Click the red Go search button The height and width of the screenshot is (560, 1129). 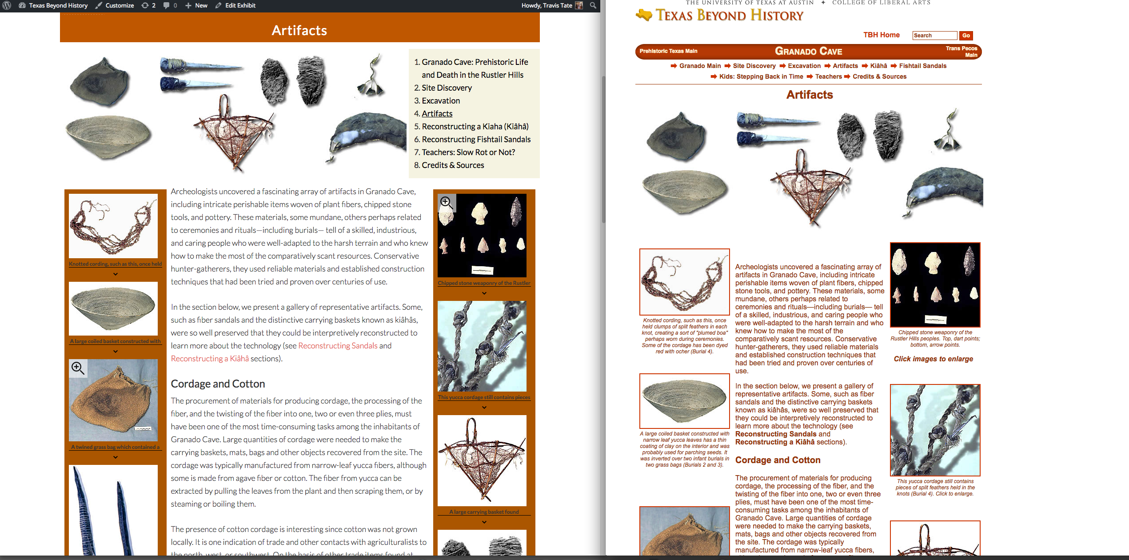click(x=966, y=36)
